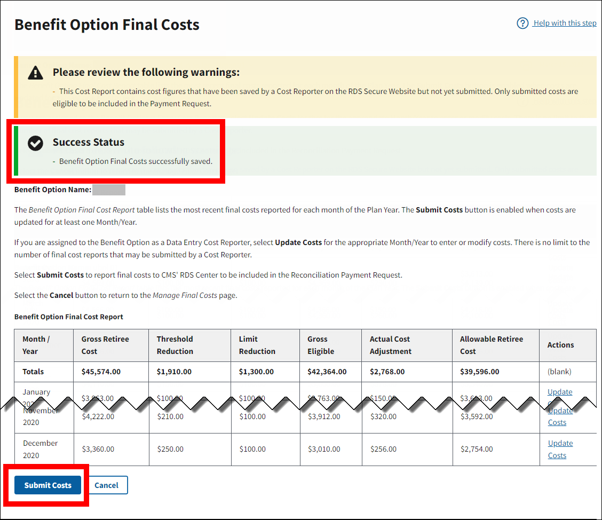This screenshot has width=602, height=520.
Task: Click the warning triangle icon
Action: click(35, 73)
